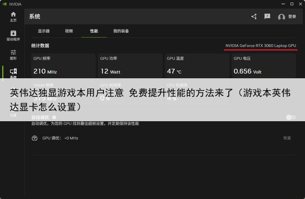The image size is (305, 199).
Task: Go to the 主页 home icon in sidebar
Action: (x=13, y=14)
